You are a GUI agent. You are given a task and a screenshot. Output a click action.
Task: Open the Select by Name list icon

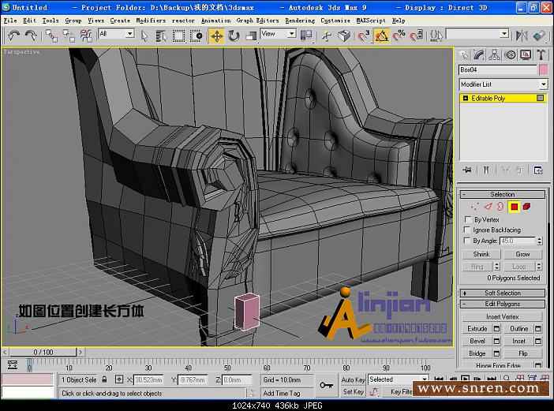[161, 35]
